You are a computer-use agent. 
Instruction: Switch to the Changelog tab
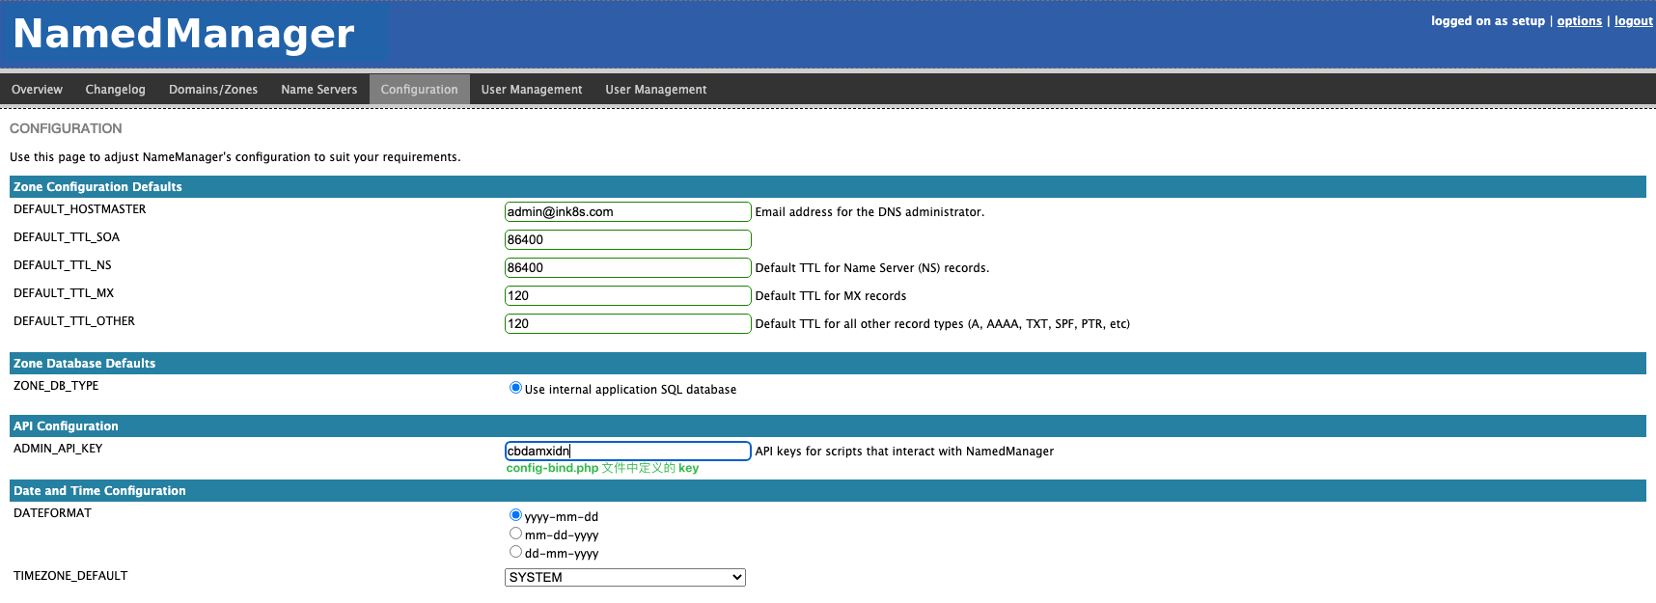(x=115, y=90)
